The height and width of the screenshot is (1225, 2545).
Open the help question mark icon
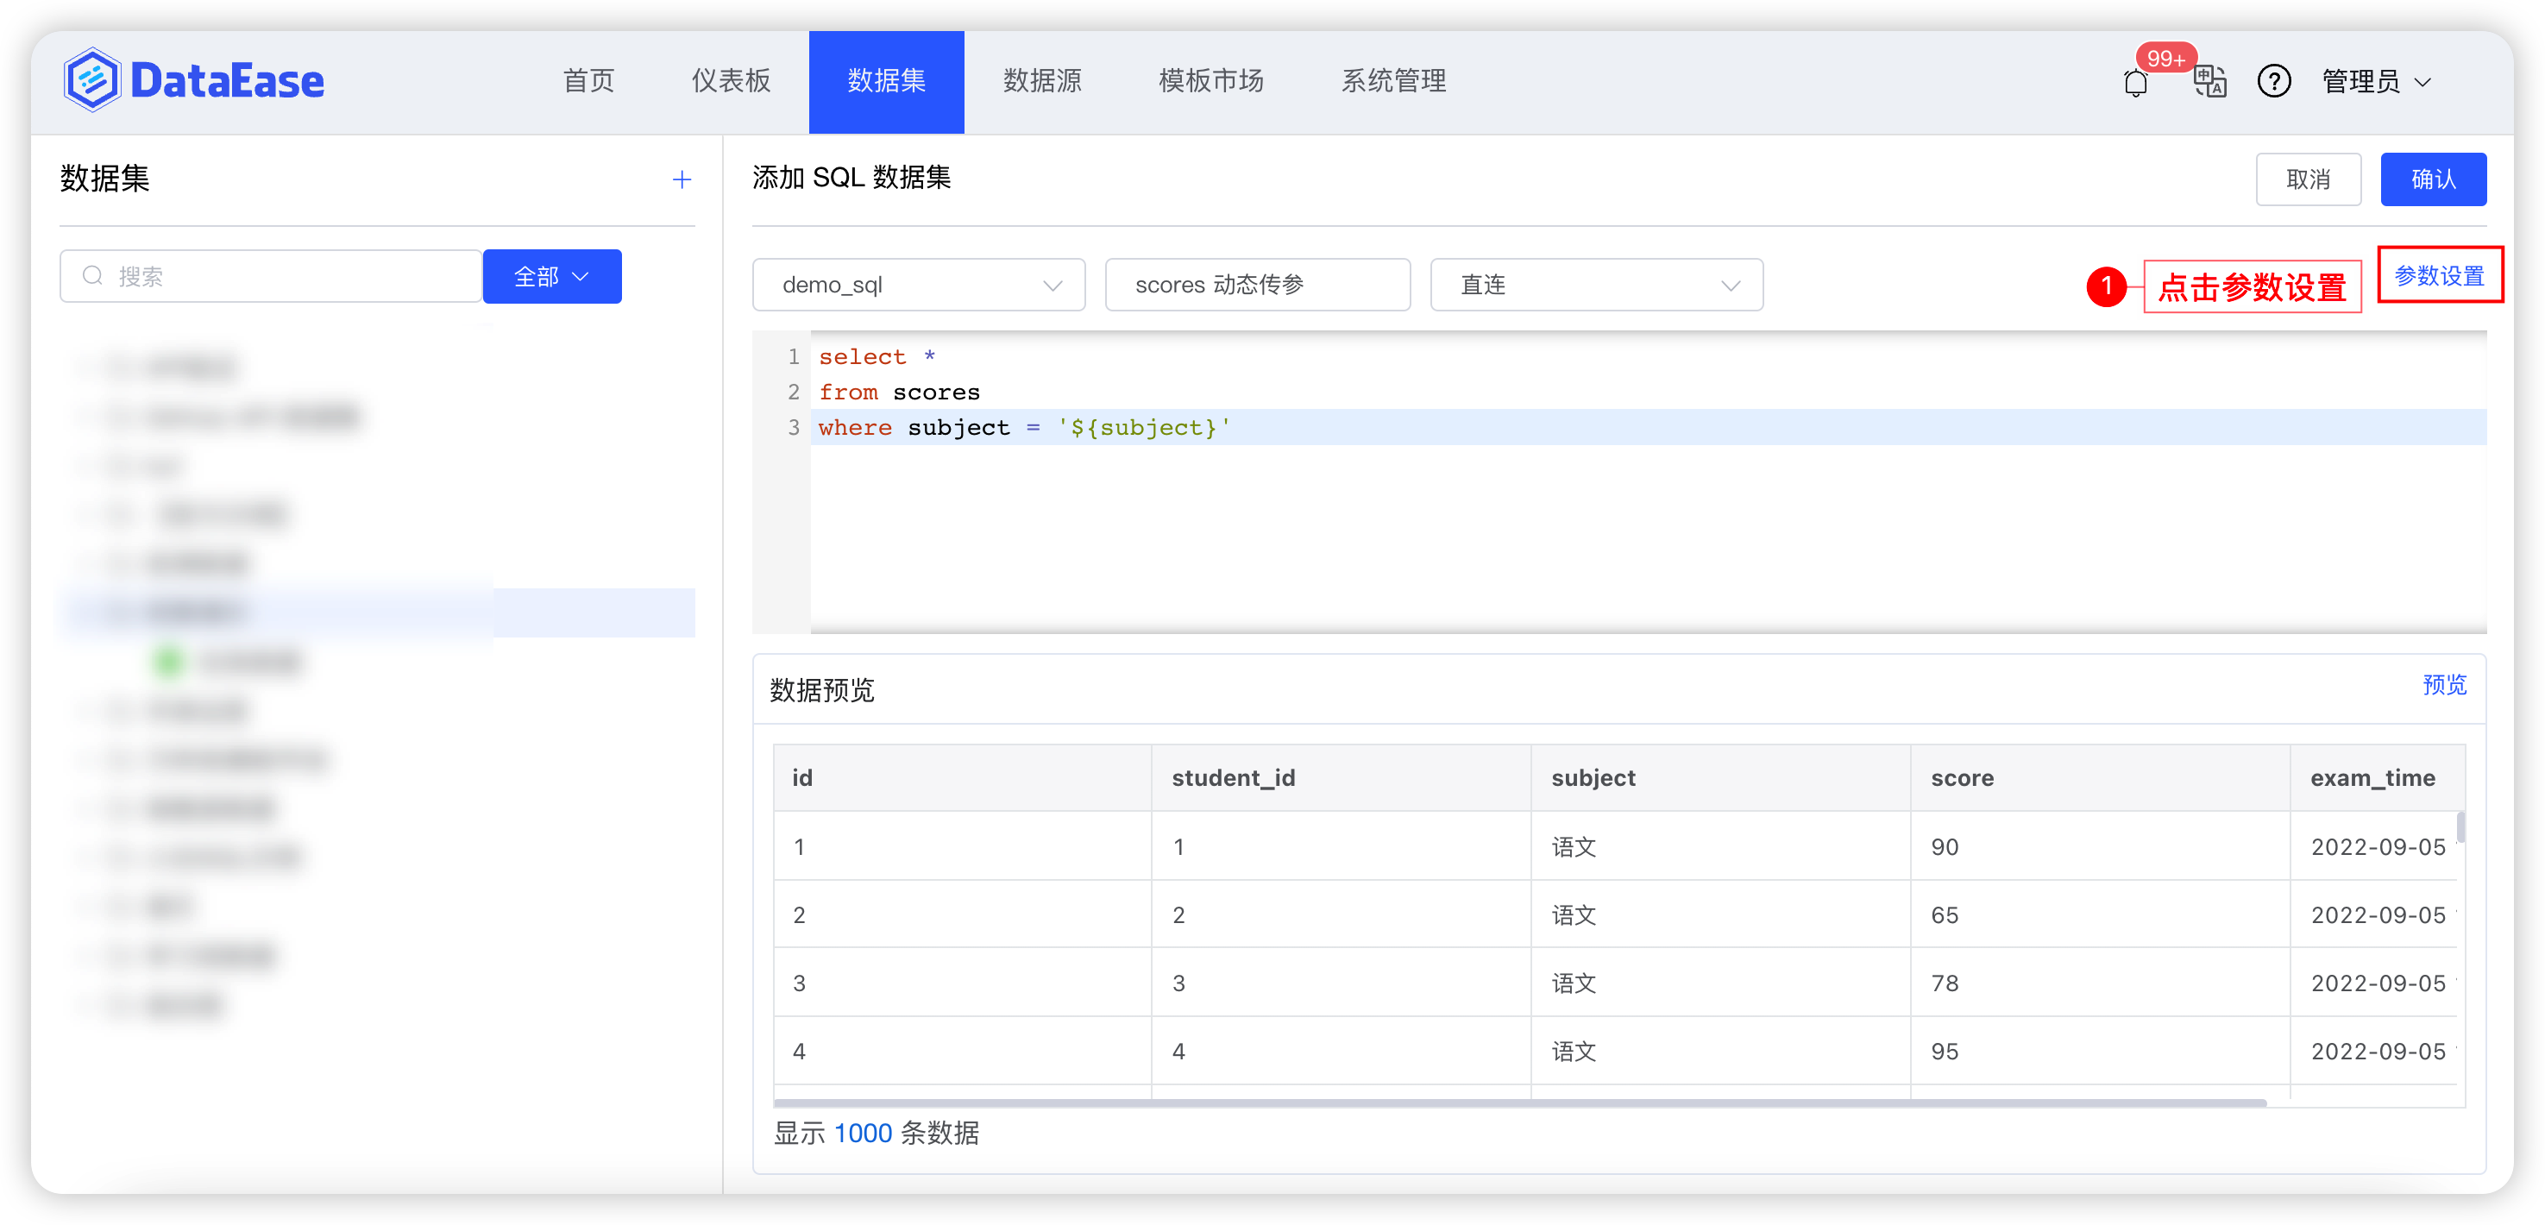coord(2273,81)
